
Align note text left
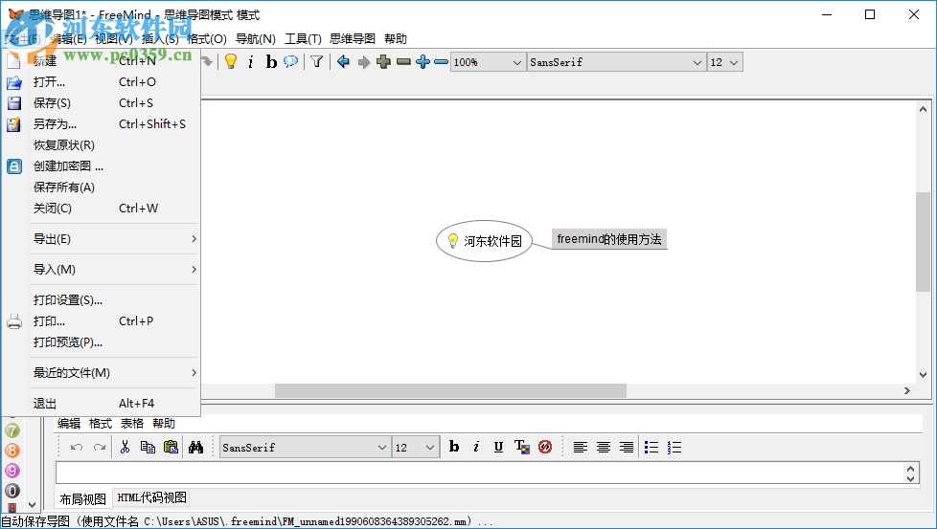pos(581,447)
